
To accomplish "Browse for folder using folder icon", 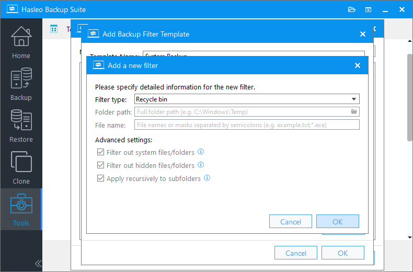I will pos(354,111).
